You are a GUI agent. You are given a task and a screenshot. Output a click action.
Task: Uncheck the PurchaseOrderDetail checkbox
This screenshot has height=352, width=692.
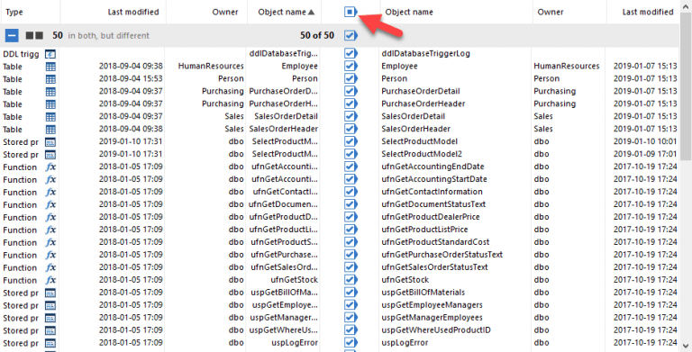(x=351, y=91)
